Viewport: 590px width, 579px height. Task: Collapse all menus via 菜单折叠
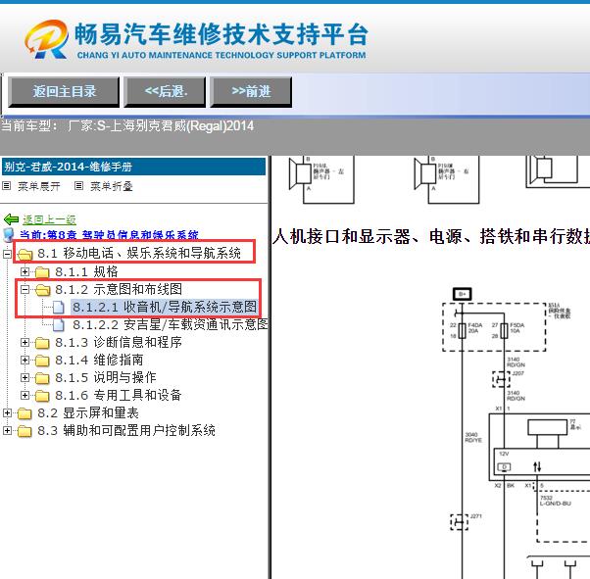[112, 186]
